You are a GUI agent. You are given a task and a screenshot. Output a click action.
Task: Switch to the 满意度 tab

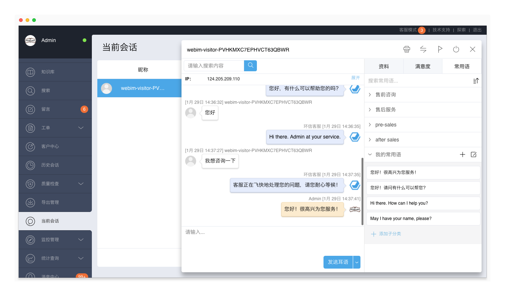coord(423,67)
